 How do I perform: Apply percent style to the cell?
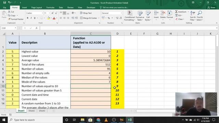[x=109, y=18]
